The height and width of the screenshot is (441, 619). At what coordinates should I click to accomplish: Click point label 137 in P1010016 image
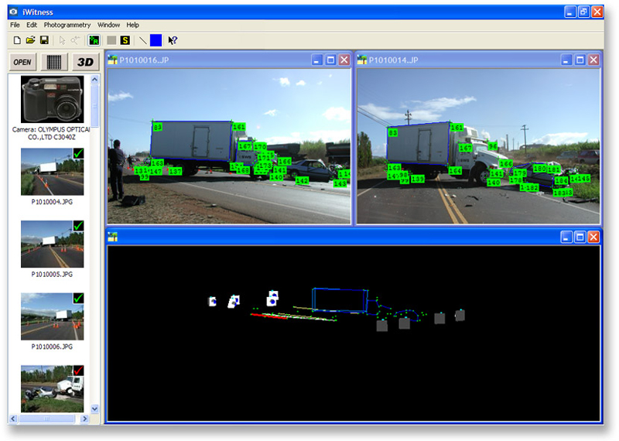(x=176, y=171)
